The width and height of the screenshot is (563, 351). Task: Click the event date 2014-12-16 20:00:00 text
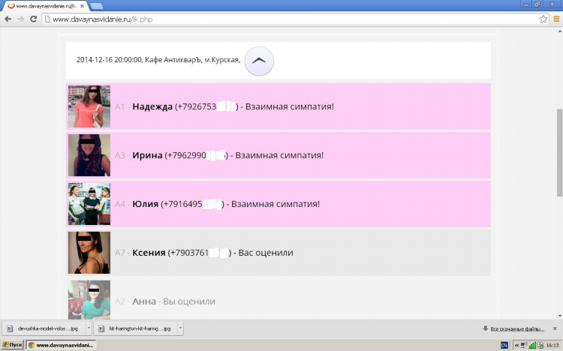pos(109,60)
